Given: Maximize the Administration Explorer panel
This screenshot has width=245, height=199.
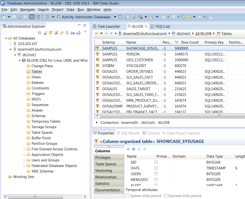Looking at the screenshot, I should click(x=85, y=25).
